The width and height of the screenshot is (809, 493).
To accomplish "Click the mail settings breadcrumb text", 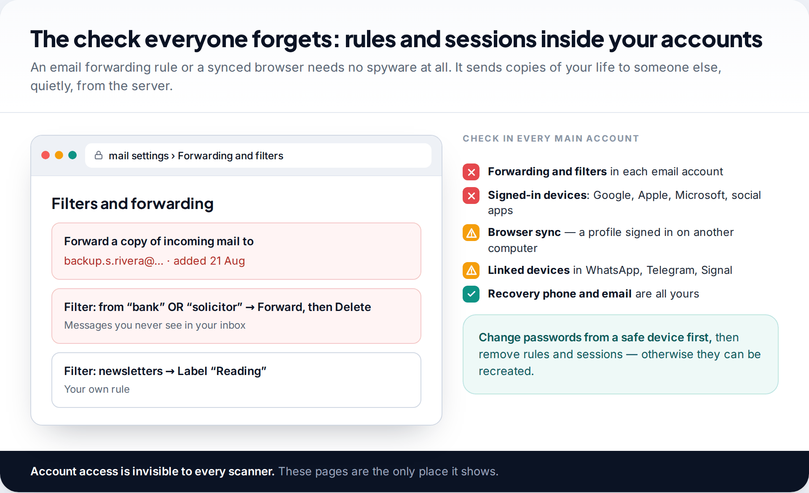I will point(139,156).
